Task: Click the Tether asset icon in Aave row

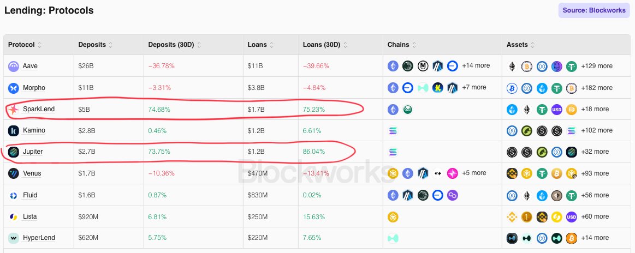Action: [572, 66]
